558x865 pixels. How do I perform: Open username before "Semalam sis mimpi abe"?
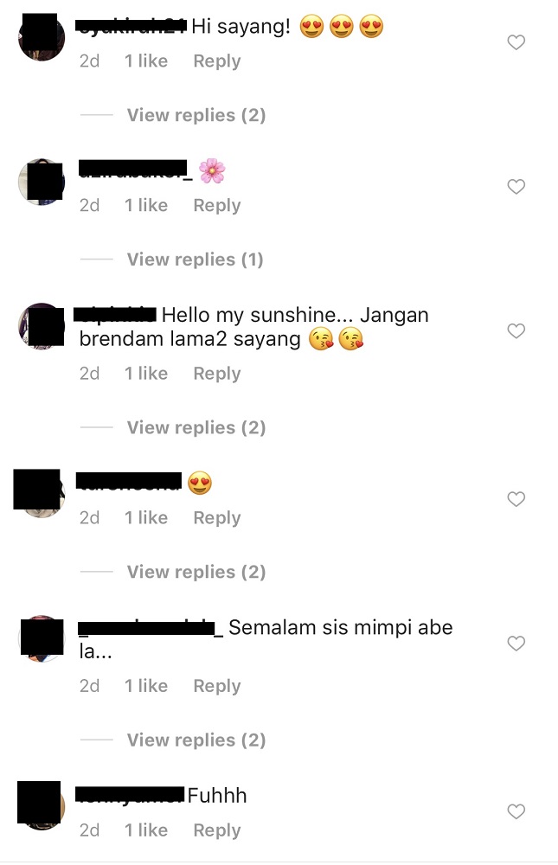151,628
